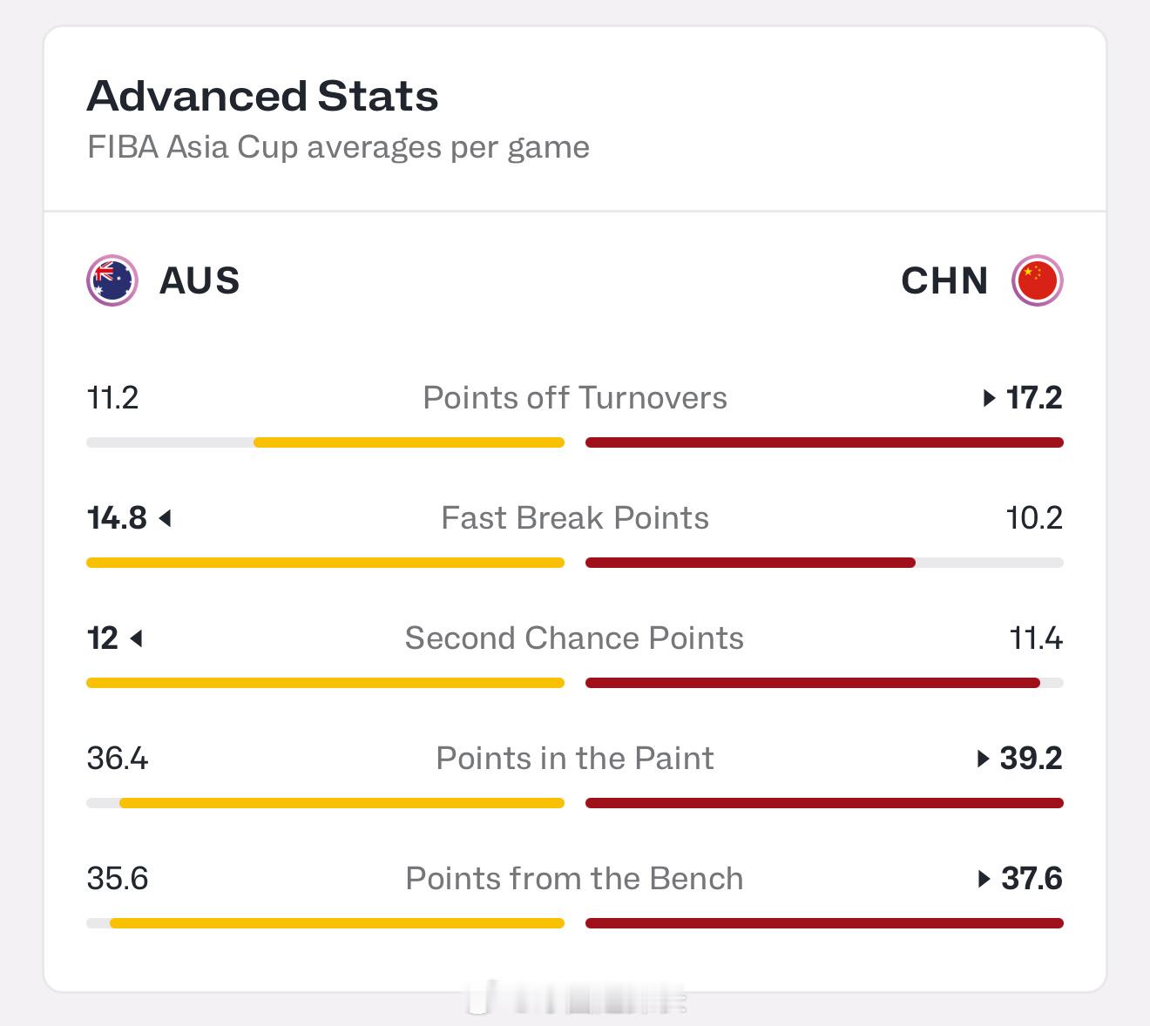Click the arrow next to 14.8 fast break

[166, 518]
